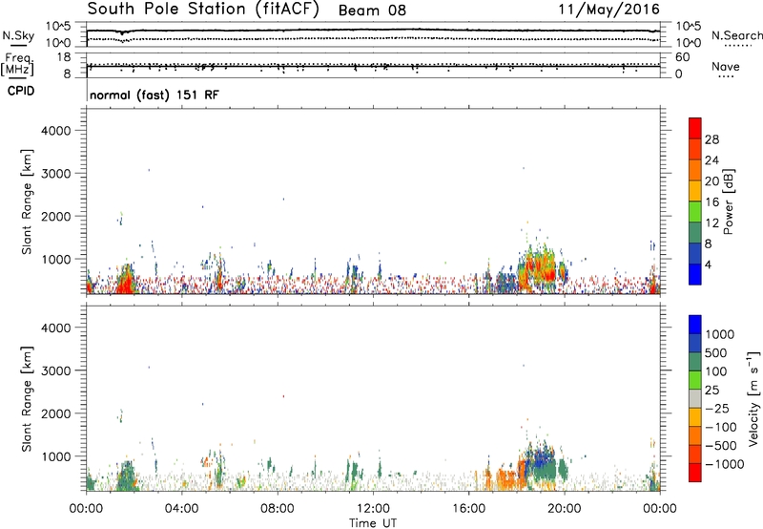763x529 pixels.
Task: Click the orange 20-24 dB Power swatch
Action: (x=695, y=171)
